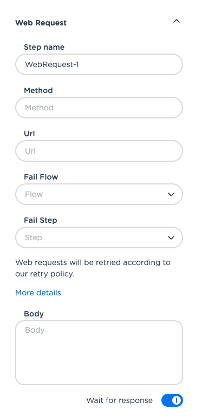The height and width of the screenshot is (416, 202).
Task: Click the Fail Step dropdown arrow icon
Action: (x=171, y=237)
